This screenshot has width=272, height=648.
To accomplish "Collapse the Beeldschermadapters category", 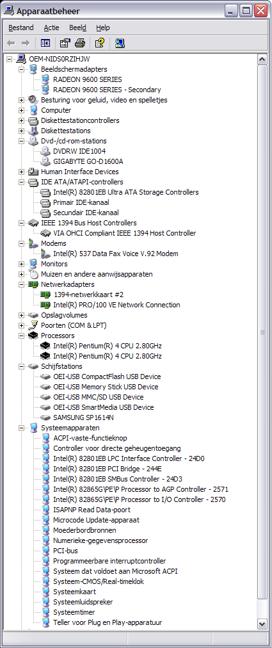I will click(22, 69).
